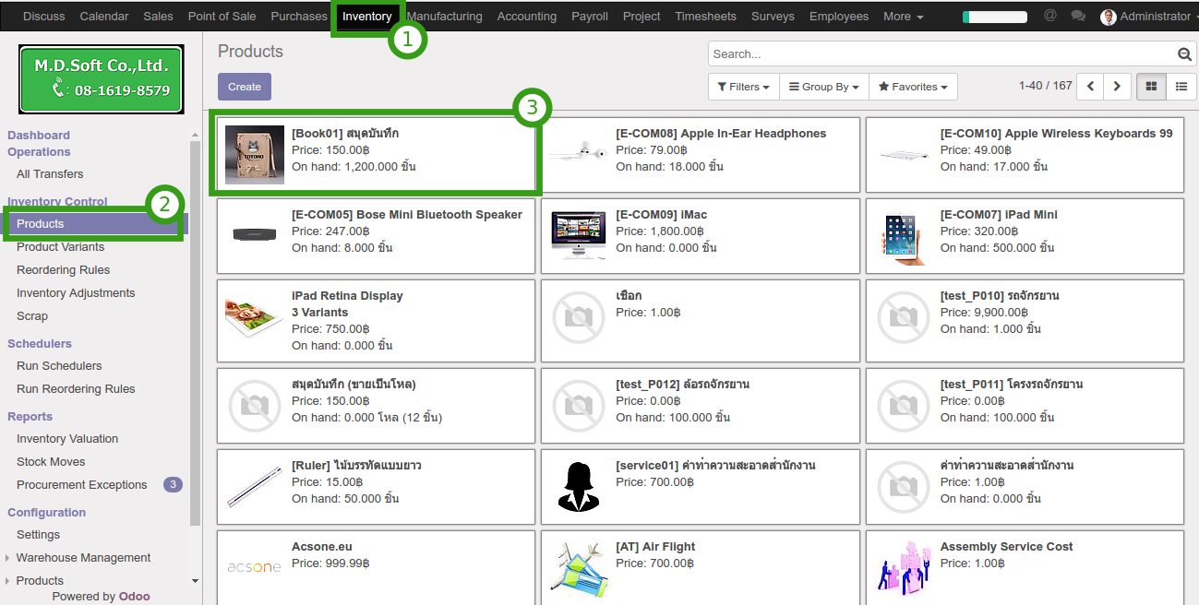This screenshot has height=605, width=1199.
Task: Click the Create button
Action: [245, 87]
